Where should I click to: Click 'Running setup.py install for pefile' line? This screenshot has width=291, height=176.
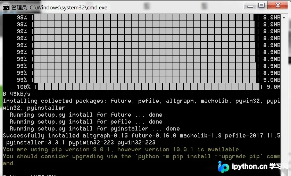pos(86,122)
